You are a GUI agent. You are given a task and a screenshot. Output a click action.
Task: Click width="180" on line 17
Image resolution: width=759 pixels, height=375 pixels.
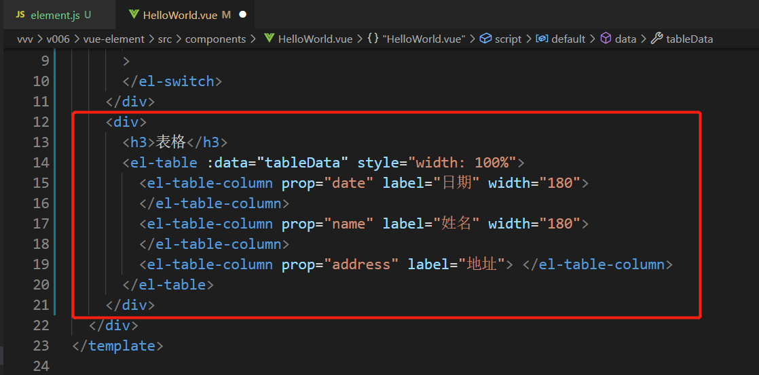tap(534, 224)
